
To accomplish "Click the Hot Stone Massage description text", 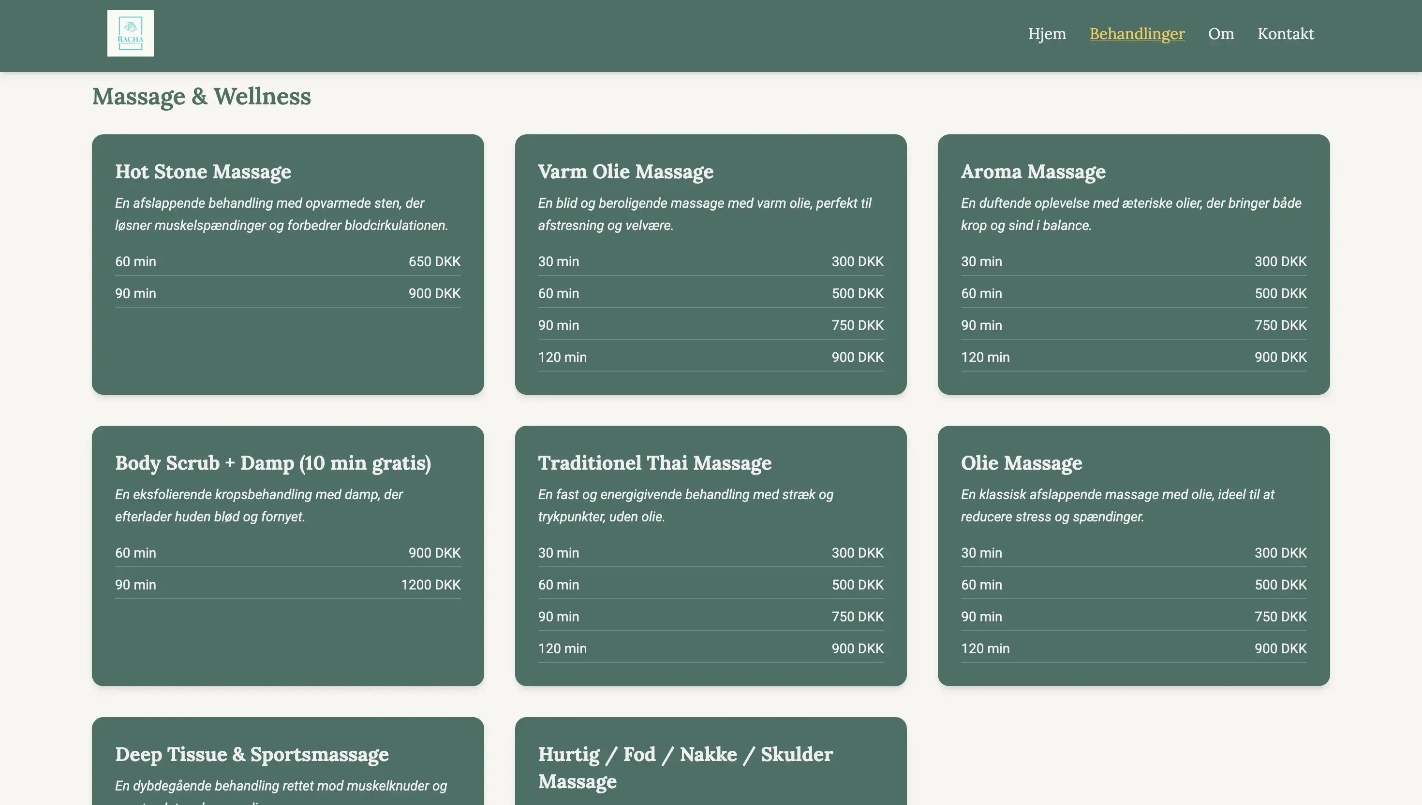I will [281, 215].
